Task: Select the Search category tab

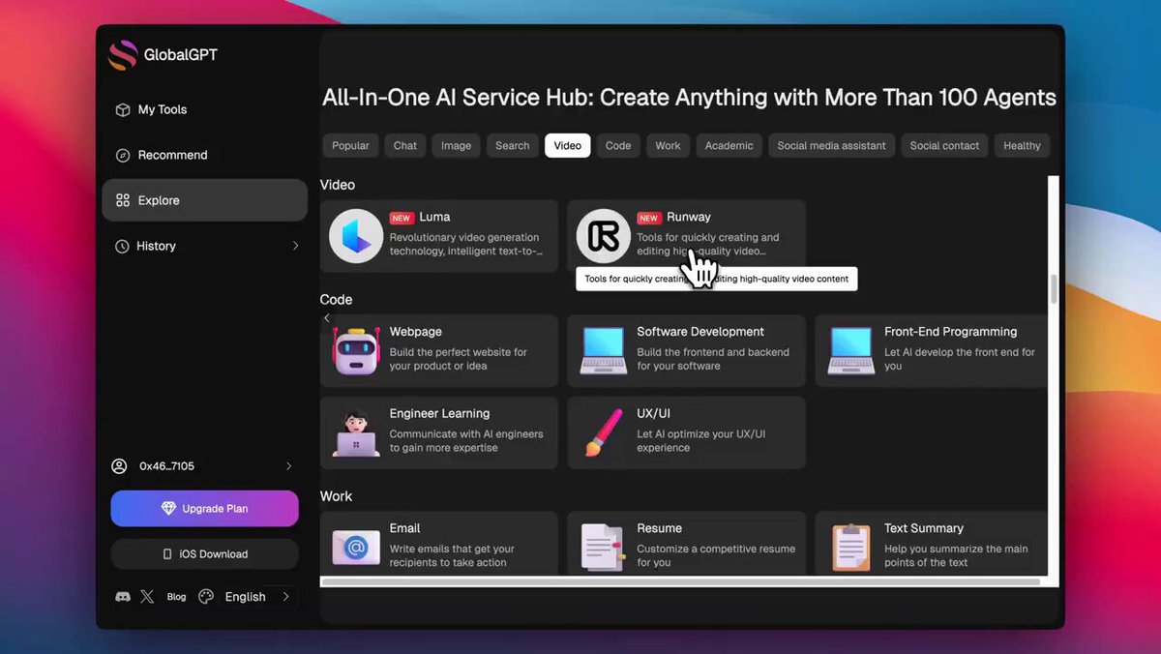Action: pyautogui.click(x=513, y=146)
